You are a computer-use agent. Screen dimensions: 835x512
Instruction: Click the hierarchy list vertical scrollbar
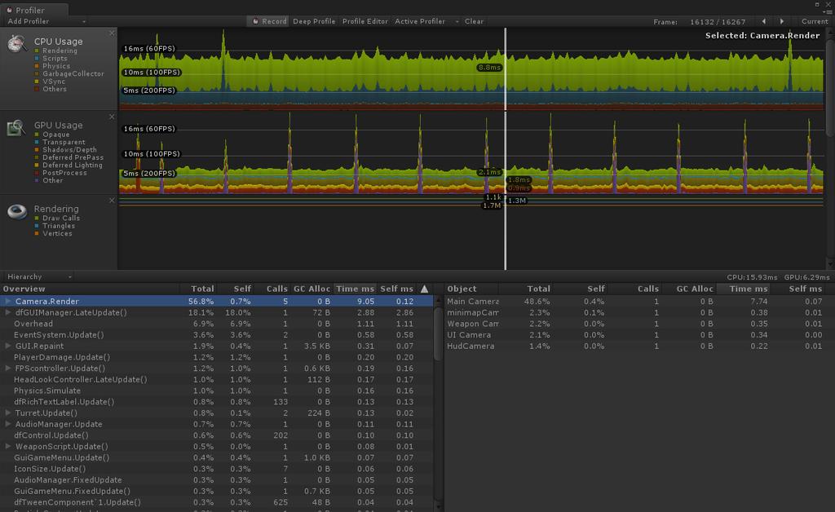click(x=438, y=334)
